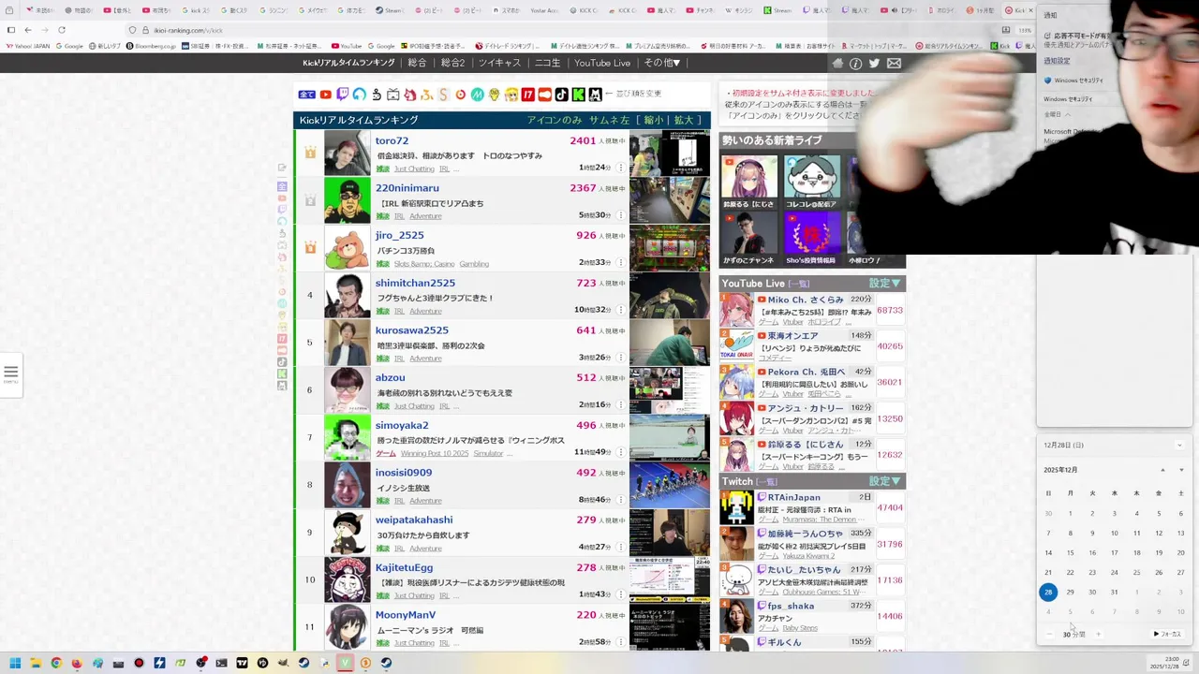Filter ranking by the YouTube platform icon

(x=325, y=95)
